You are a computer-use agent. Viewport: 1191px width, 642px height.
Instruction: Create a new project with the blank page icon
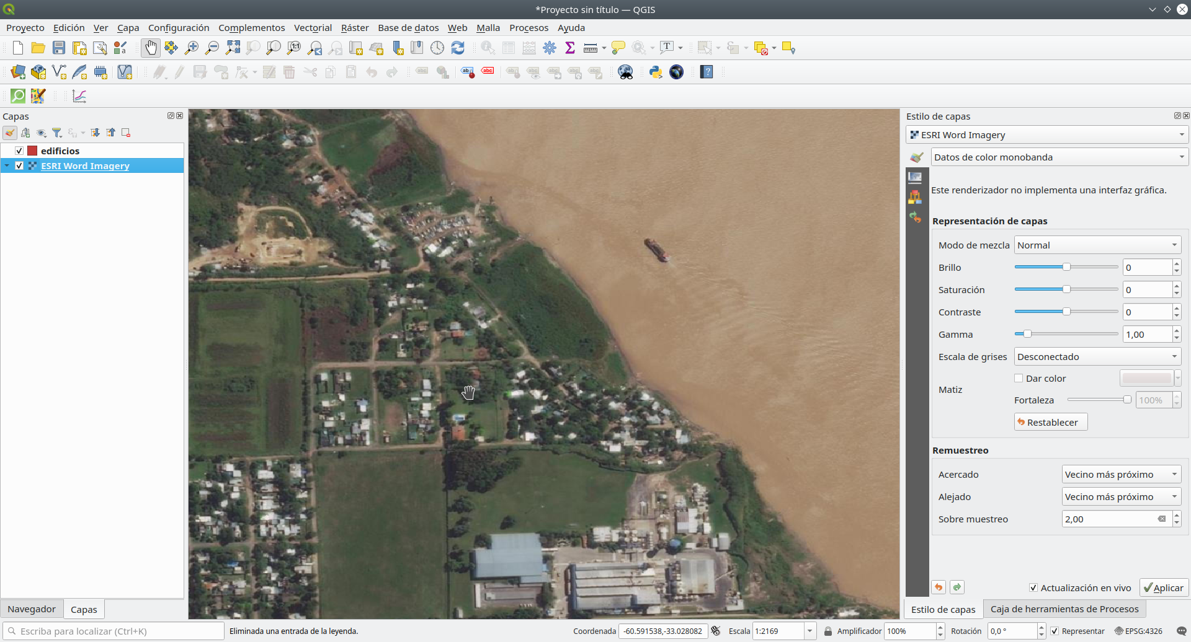tap(18, 48)
